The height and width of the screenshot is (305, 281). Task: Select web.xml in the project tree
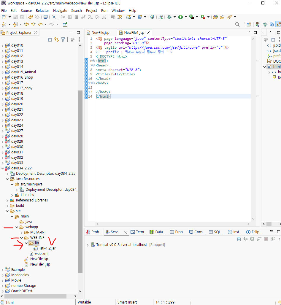tap(42, 254)
